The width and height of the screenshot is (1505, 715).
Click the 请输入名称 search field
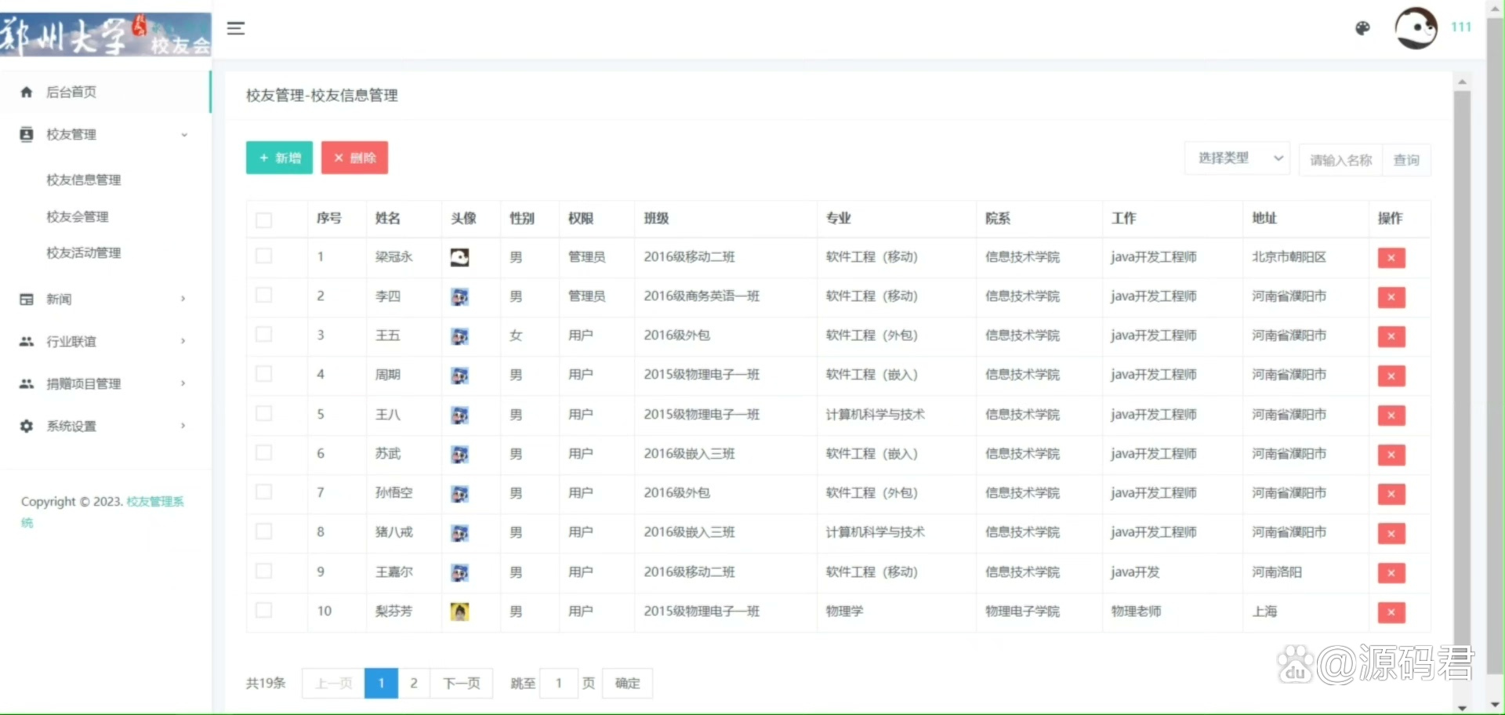pos(1341,160)
